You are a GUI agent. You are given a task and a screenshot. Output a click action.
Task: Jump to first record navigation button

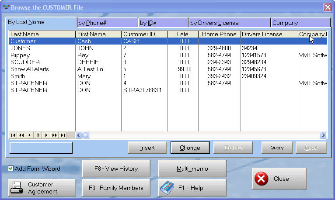click(13, 135)
